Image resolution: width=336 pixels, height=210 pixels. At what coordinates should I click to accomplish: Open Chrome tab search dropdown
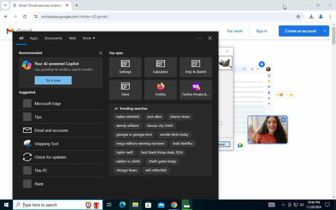(x=5, y=5)
